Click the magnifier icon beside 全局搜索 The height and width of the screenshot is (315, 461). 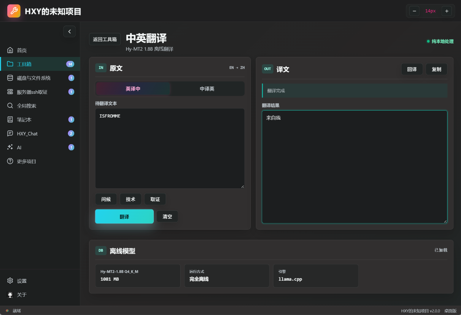pos(10,105)
